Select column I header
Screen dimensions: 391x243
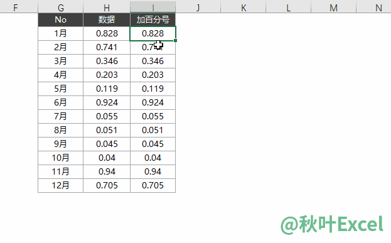coord(153,8)
